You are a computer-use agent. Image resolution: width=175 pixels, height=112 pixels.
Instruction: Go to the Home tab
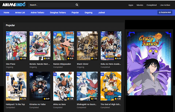pyautogui.click(x=7, y=13)
